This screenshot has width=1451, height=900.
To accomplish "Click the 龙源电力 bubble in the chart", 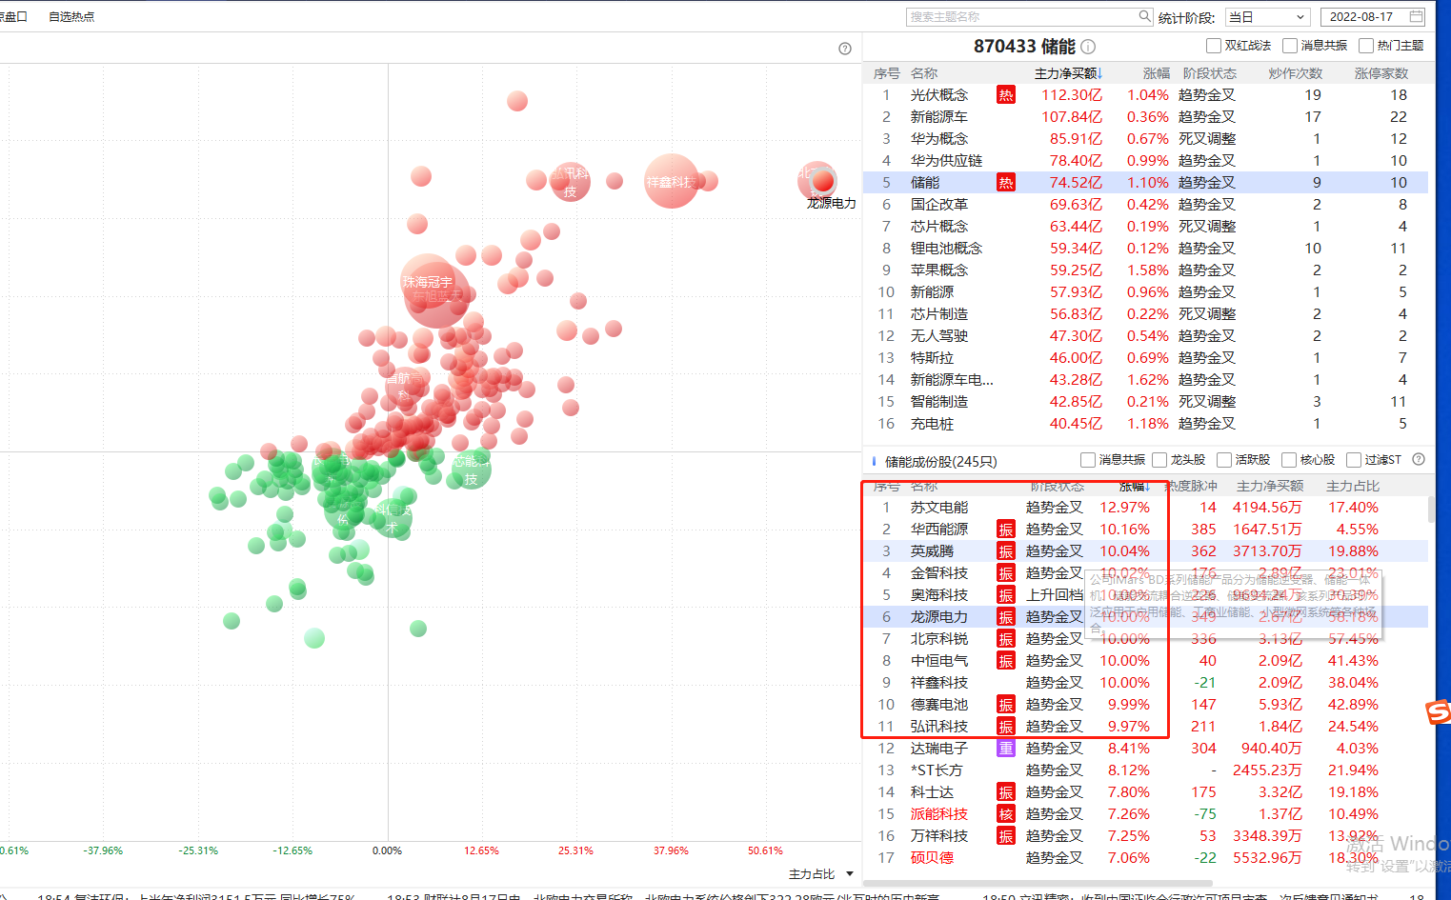I will tap(823, 181).
